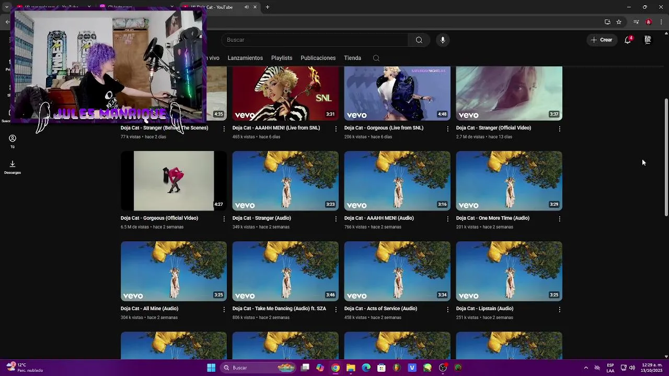The image size is (669, 376).
Task: Search within channel using magnifier icon
Action: pos(376,58)
